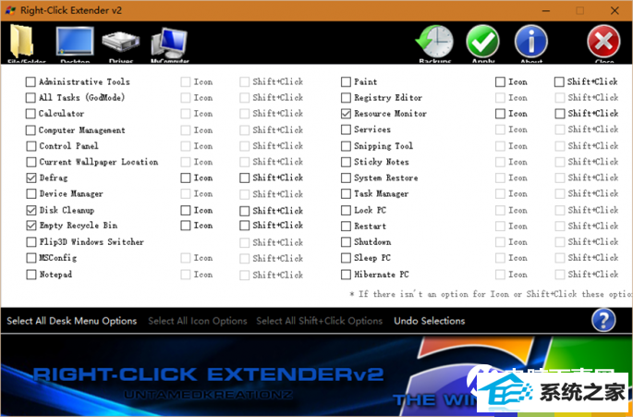
Task: Check the MSConfig option
Action: (31, 258)
